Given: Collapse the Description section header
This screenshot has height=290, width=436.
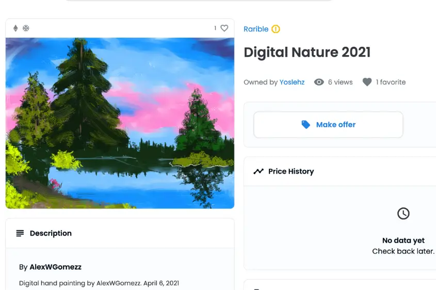Looking at the screenshot, I should point(120,233).
